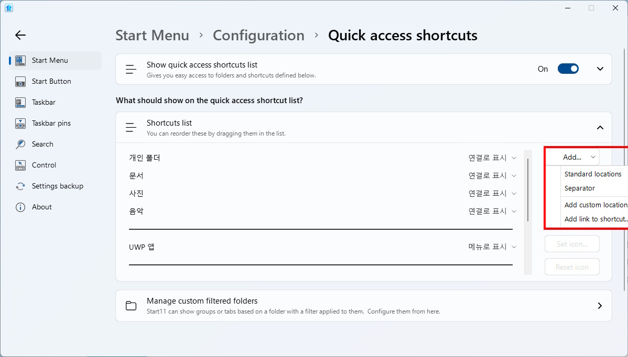Toggle off Show quick access shortcuts list
Image resolution: width=628 pixels, height=357 pixels.
coord(568,69)
